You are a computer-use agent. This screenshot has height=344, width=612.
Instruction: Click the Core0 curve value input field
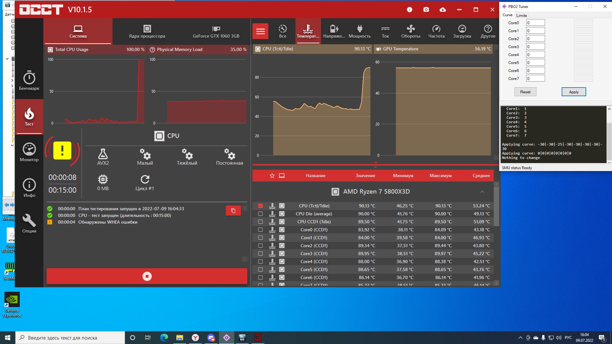(x=535, y=23)
